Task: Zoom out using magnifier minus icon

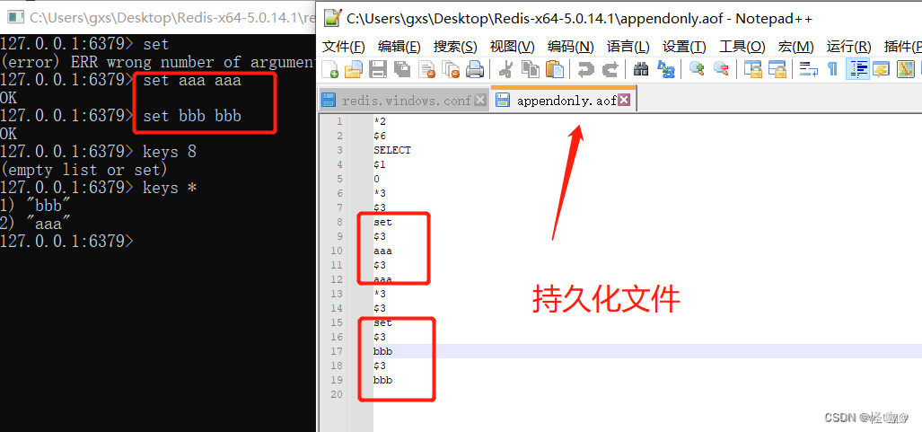Action: pos(721,69)
